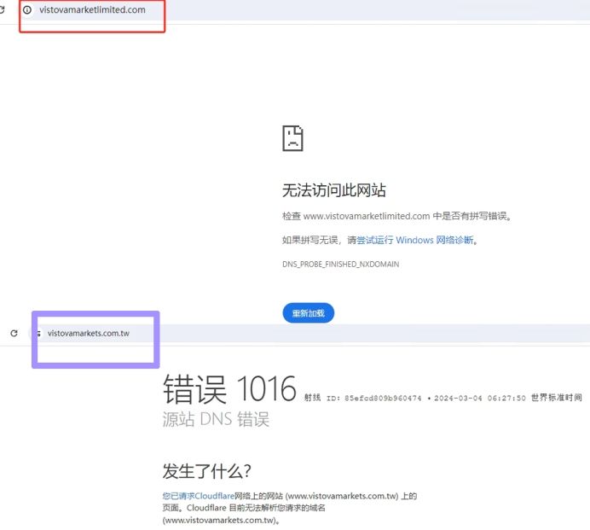
Task: Click the DNS_PROBE_FINISHED_NXDOMAIN error code
Action: (340, 264)
